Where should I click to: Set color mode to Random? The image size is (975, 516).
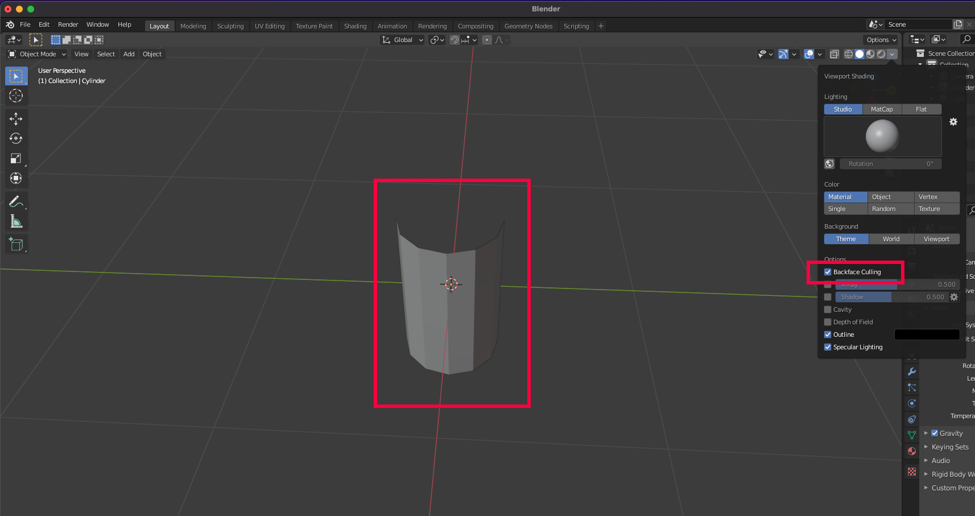[x=891, y=209]
